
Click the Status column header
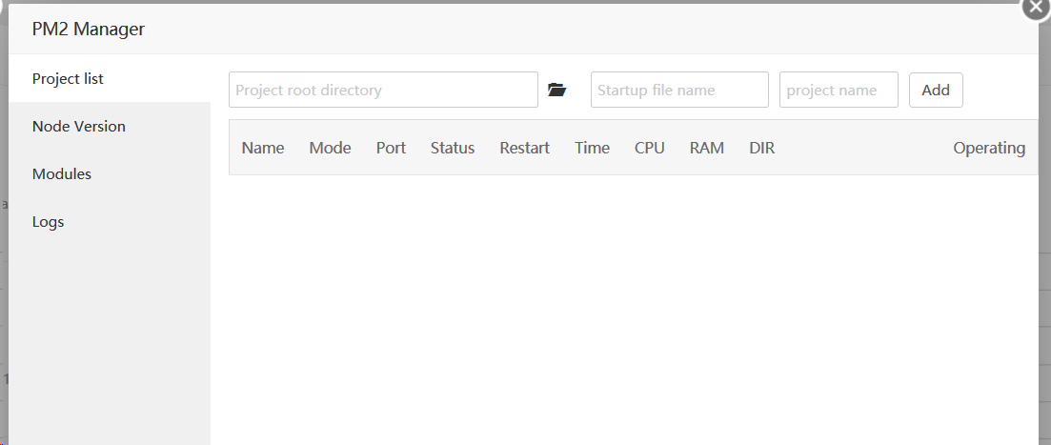(453, 148)
